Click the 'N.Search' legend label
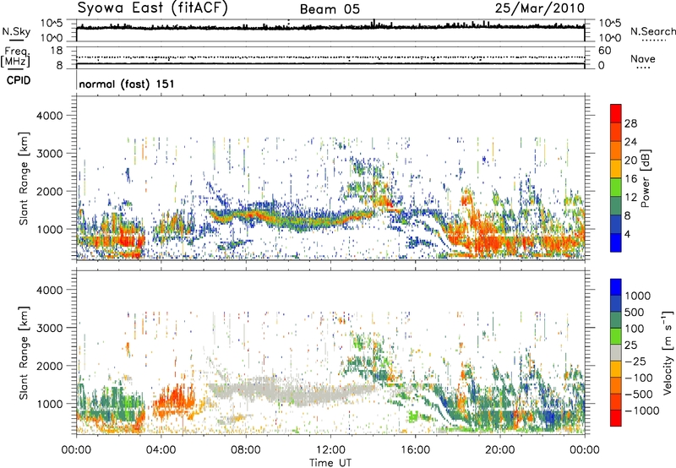 [653, 31]
